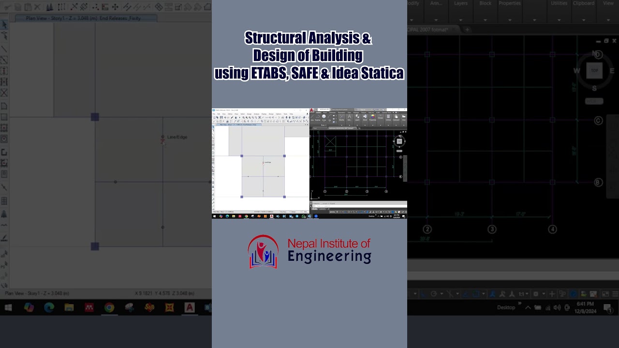Screen dimensions: 619x348
Task: Click the W compass letter on ViewCube
Action: [576, 71]
